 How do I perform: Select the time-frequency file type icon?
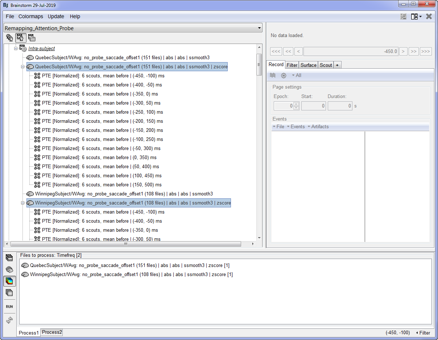pos(9,281)
